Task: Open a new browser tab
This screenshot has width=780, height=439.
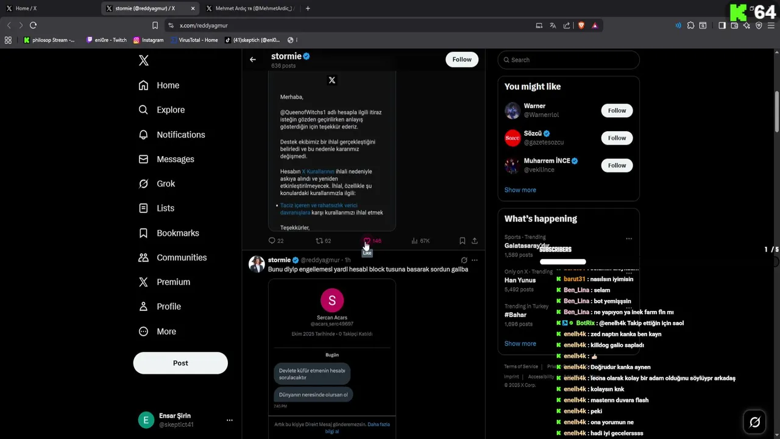Action: [x=308, y=9]
